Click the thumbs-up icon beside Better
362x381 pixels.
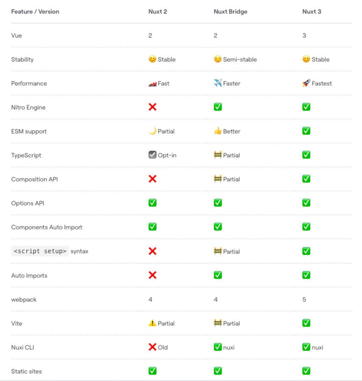tap(218, 131)
